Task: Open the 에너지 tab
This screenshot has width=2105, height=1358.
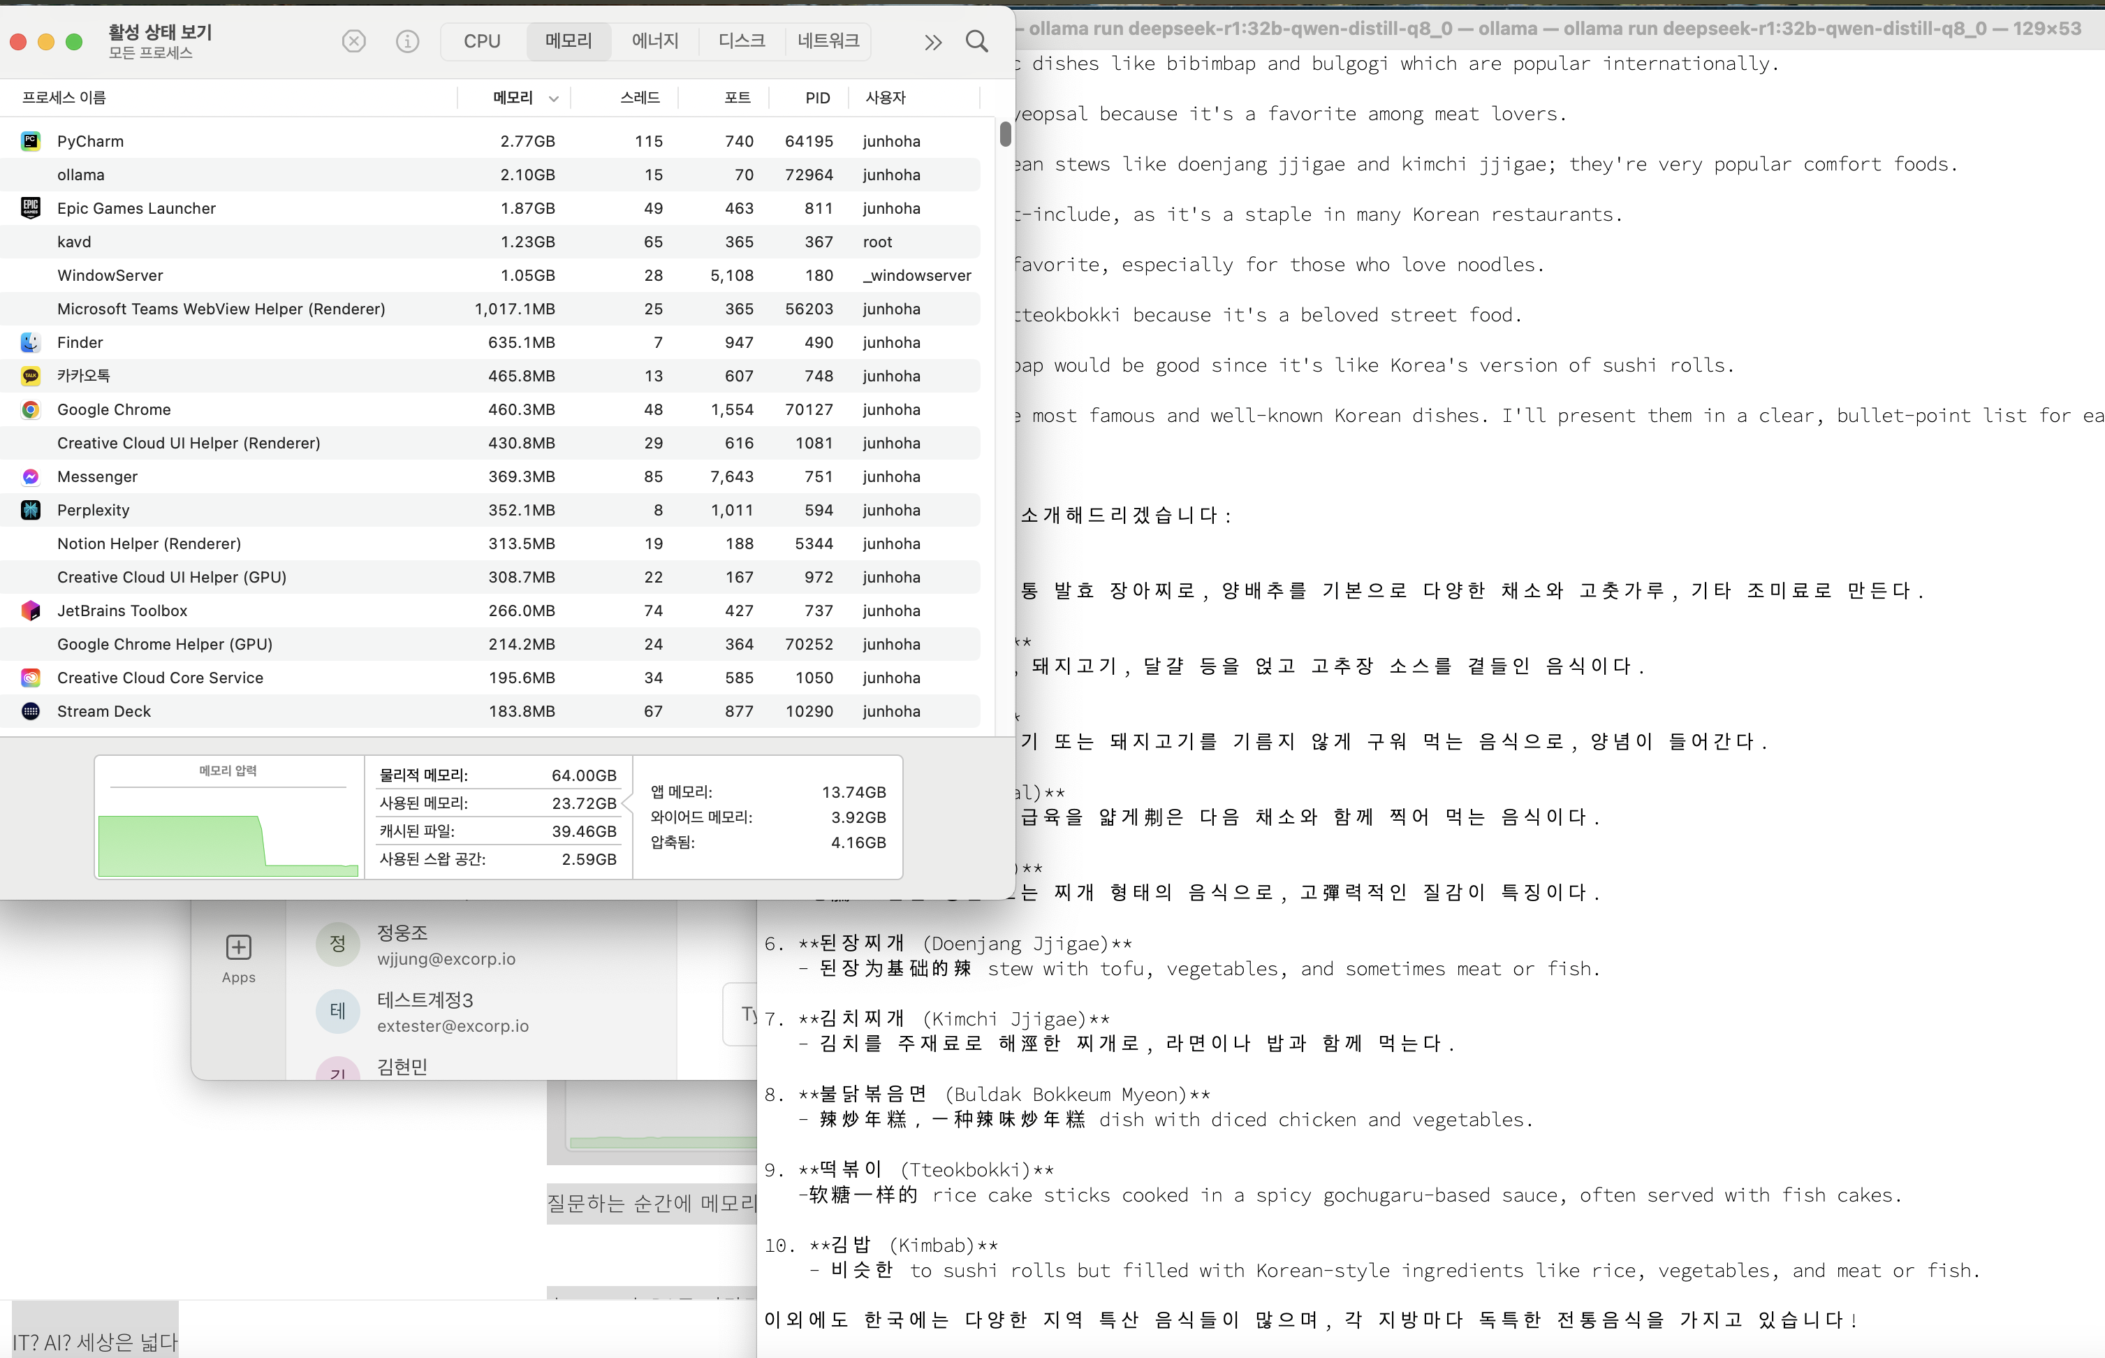Action: [x=655, y=41]
